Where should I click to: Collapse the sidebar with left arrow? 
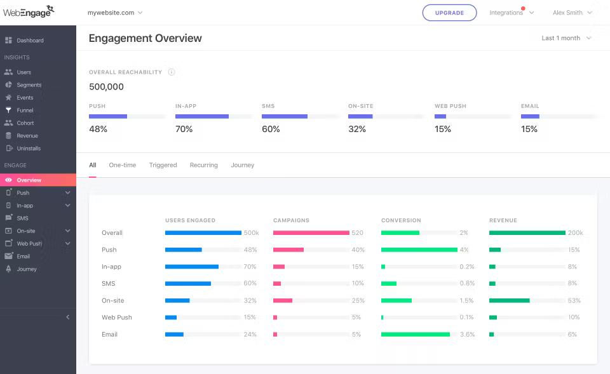pos(68,317)
